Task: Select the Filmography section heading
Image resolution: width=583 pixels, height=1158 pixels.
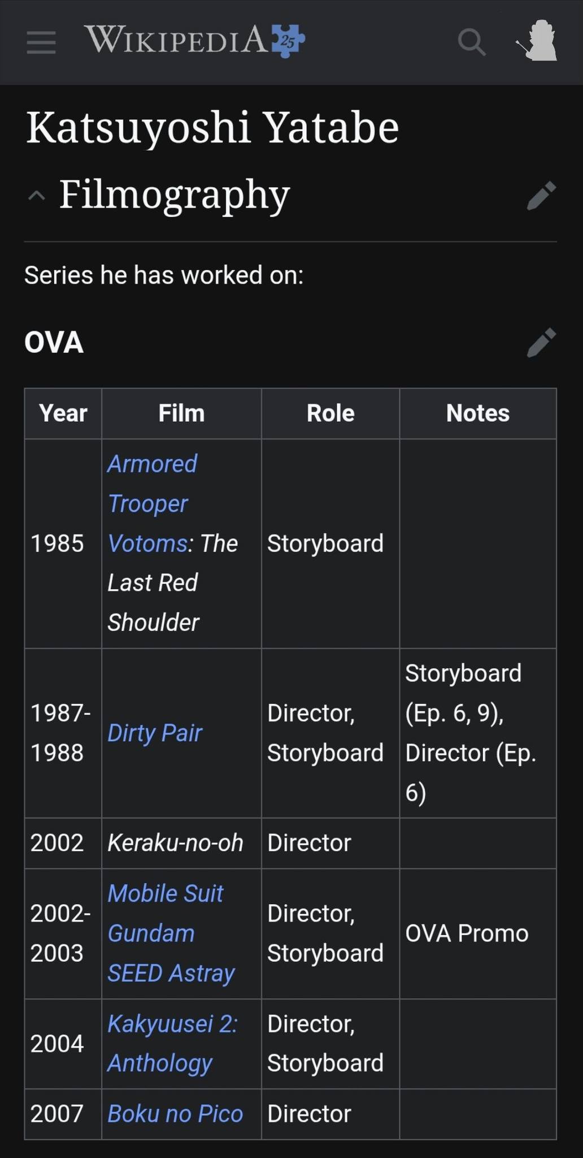Action: (175, 195)
